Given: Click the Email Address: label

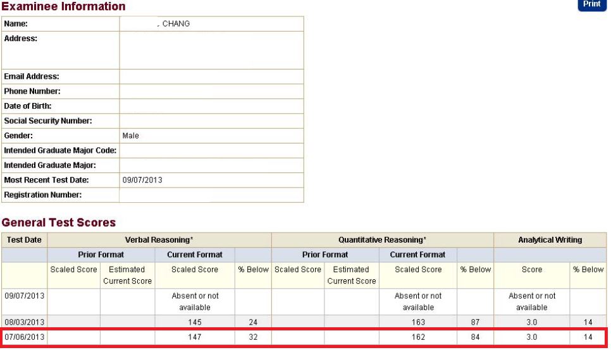Looking at the screenshot, I should (x=32, y=76).
